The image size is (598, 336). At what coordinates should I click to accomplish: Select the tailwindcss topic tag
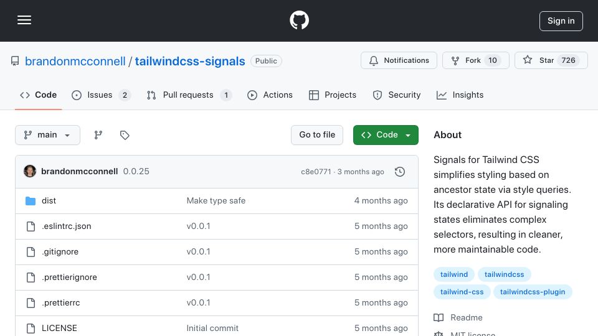pyautogui.click(x=504, y=274)
